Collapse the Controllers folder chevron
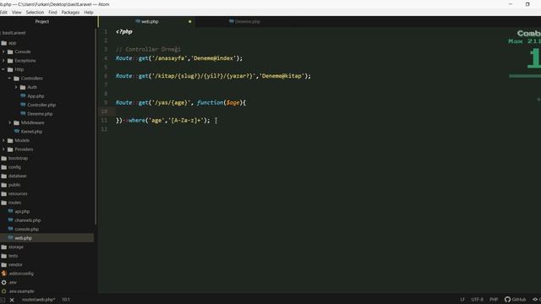Screen dimensions: 541x304 click(9, 79)
